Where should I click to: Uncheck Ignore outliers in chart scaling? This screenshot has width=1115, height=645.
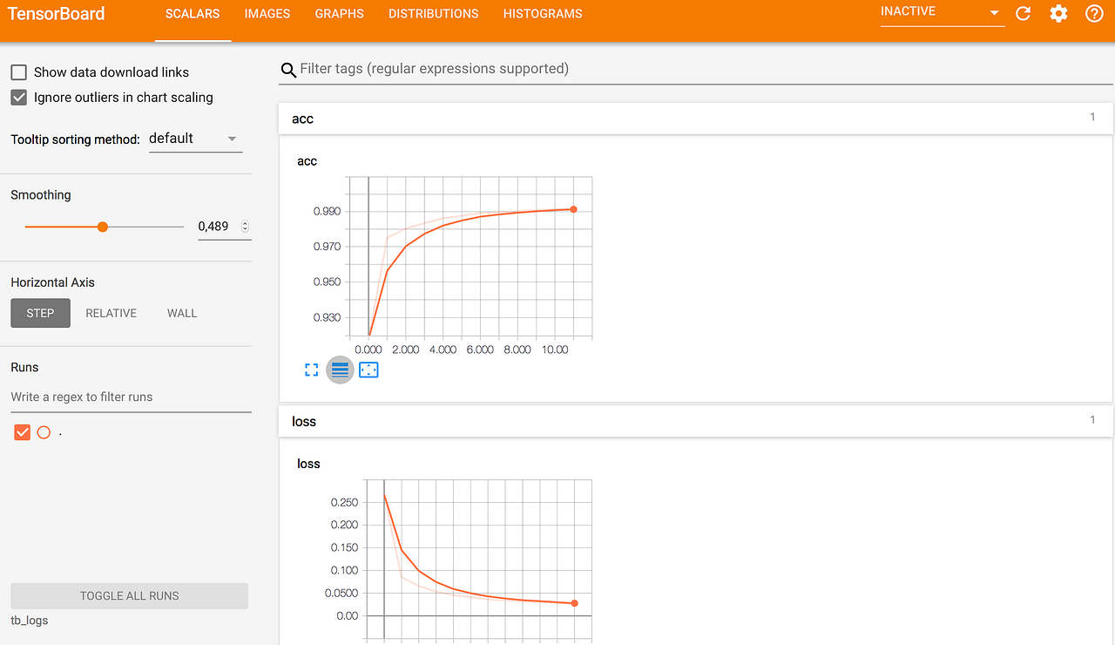click(x=18, y=97)
